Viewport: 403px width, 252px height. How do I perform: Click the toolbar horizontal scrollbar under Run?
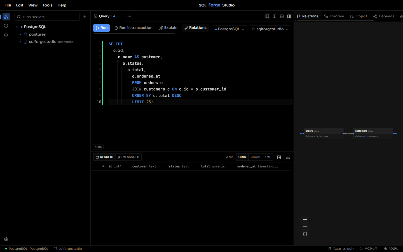tap(134, 33)
